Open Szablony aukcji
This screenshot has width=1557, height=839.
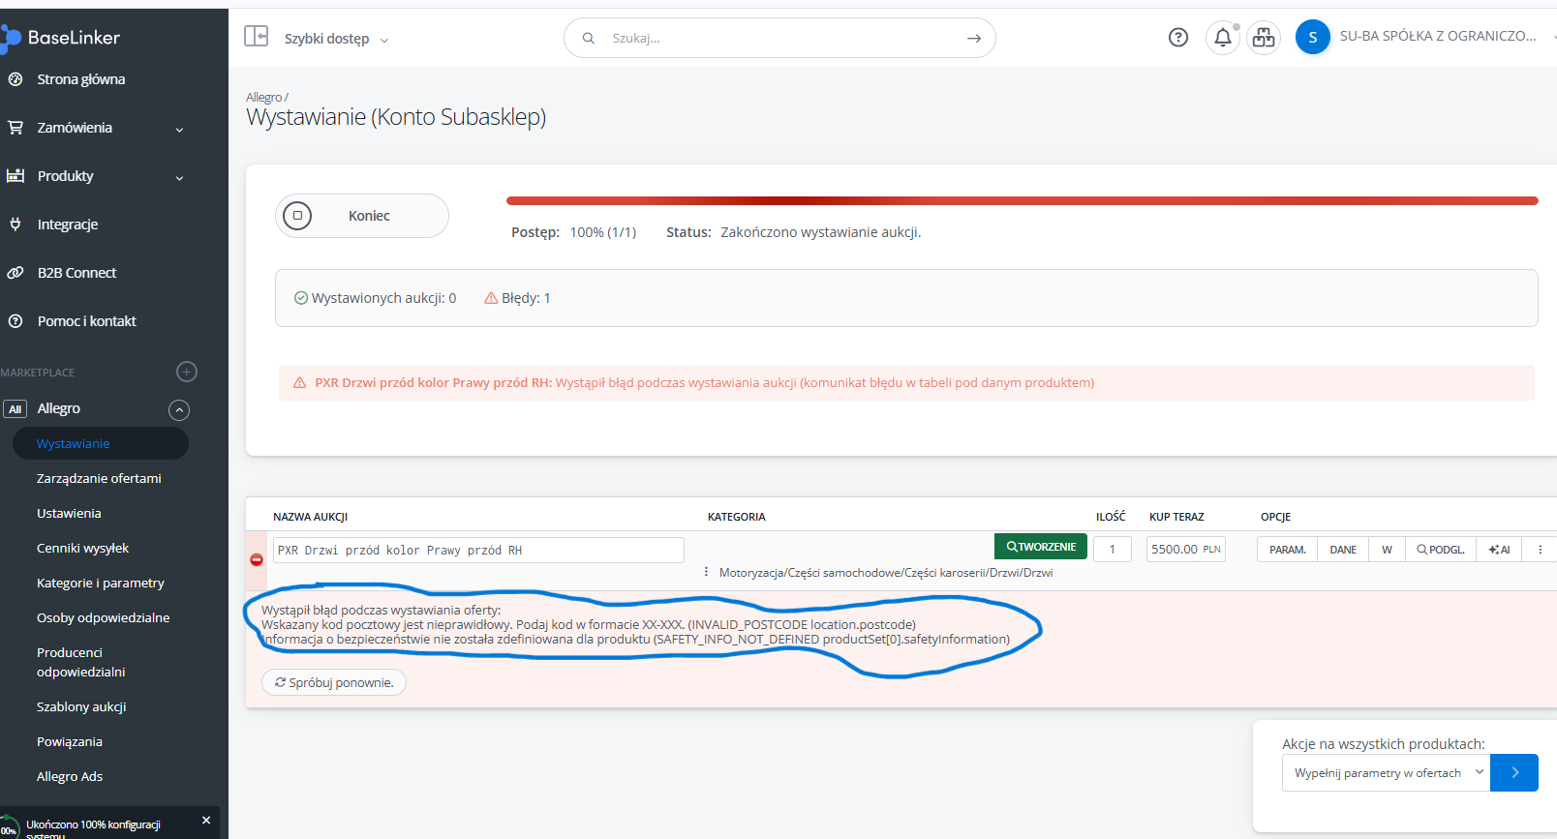point(81,707)
